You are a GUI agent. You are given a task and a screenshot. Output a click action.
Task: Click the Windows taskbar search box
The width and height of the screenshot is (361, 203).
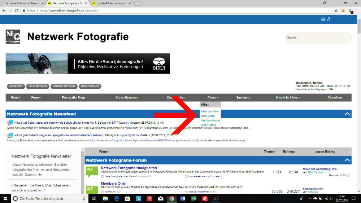click(49, 198)
